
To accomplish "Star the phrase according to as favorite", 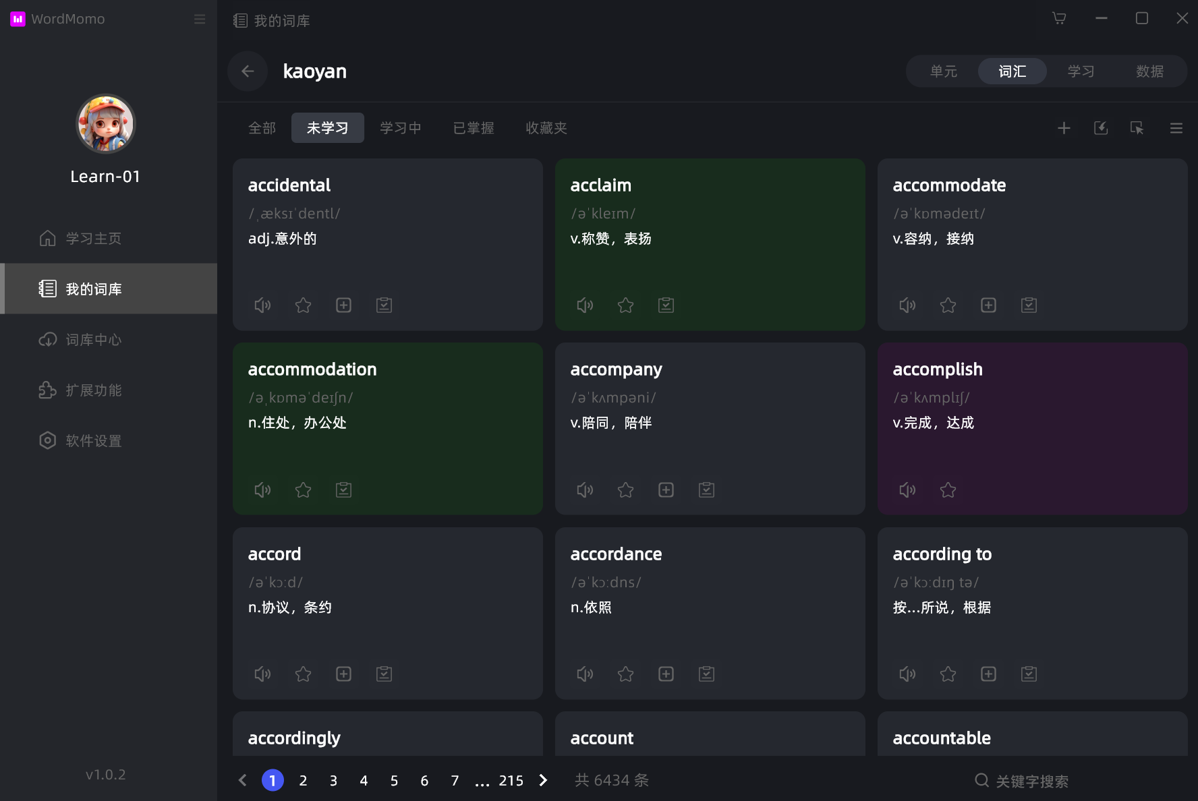I will click(948, 674).
